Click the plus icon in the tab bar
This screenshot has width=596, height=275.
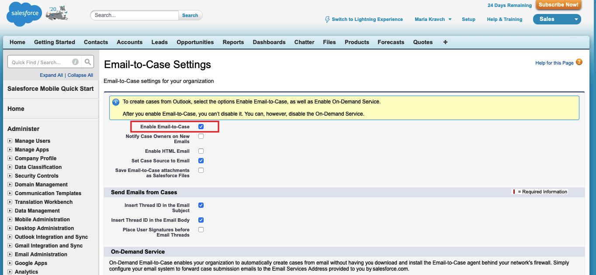click(445, 42)
